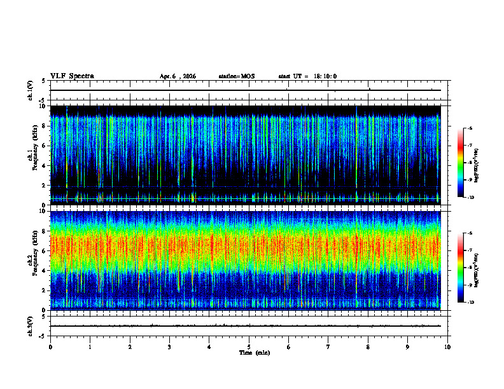Select the date text "Apr. 6 , 2026"
Viewport: 504px width, 389px height.
(178, 76)
